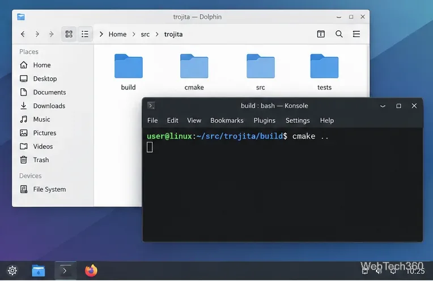The width and height of the screenshot is (433, 281).
Task: Go back in Dolphin navigation
Action: click(x=23, y=34)
